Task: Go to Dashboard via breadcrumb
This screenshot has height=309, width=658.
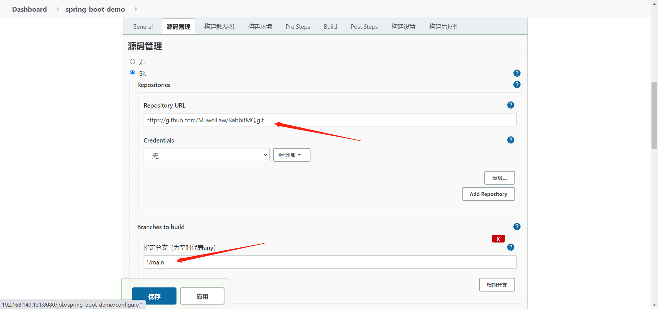Action: (x=29, y=9)
